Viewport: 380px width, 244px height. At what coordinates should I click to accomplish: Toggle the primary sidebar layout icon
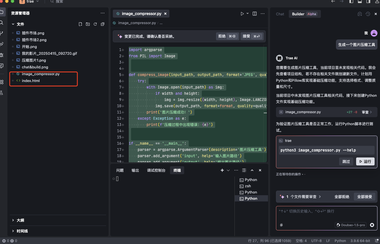351,1
